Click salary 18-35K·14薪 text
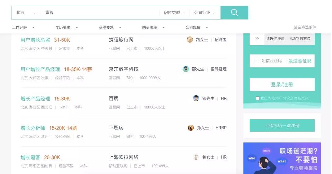This screenshot has height=174, width=332. (x=78, y=69)
